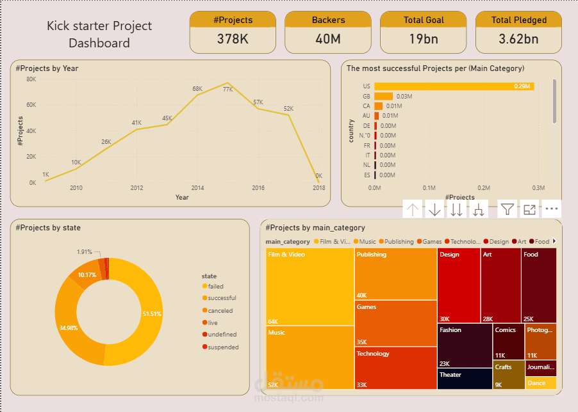Select the #Projects KPI card
This screenshot has height=412, width=578.
pyautogui.click(x=233, y=33)
